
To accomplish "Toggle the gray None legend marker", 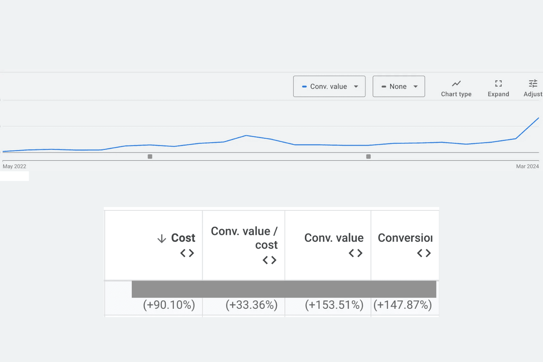I will pyautogui.click(x=384, y=86).
